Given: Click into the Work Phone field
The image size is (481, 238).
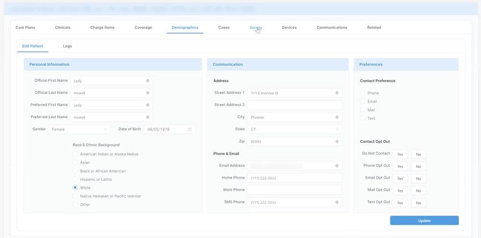Looking at the screenshot, I should (x=294, y=190).
